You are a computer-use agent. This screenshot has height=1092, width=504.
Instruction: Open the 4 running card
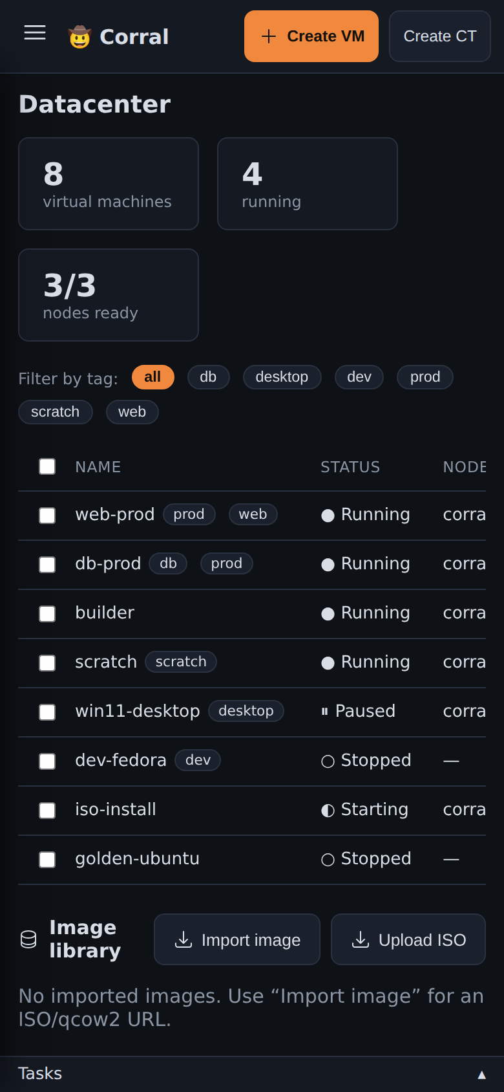coord(308,184)
